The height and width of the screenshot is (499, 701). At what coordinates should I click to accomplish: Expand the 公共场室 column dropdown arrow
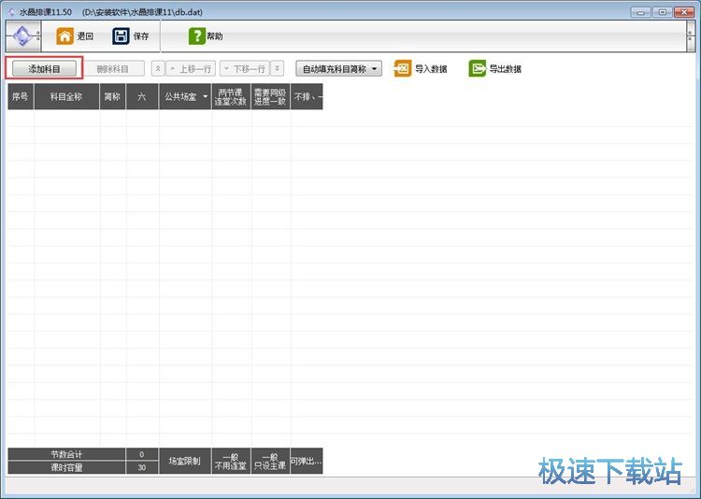tap(206, 96)
